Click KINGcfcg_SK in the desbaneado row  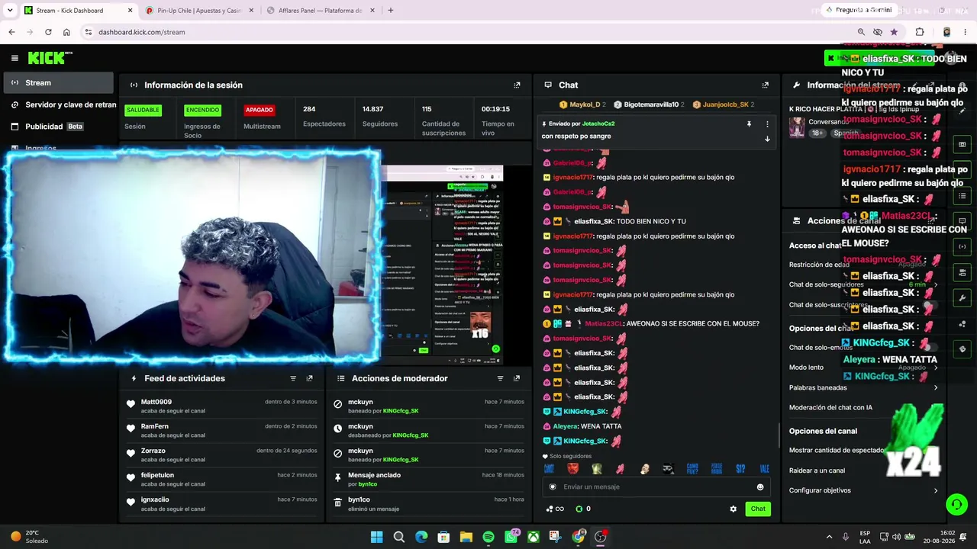(x=410, y=435)
